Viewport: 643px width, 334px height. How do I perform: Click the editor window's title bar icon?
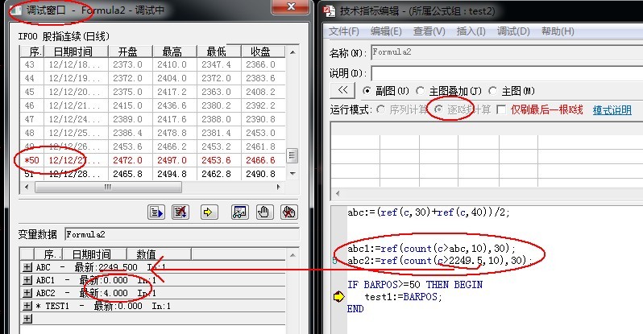330,11
